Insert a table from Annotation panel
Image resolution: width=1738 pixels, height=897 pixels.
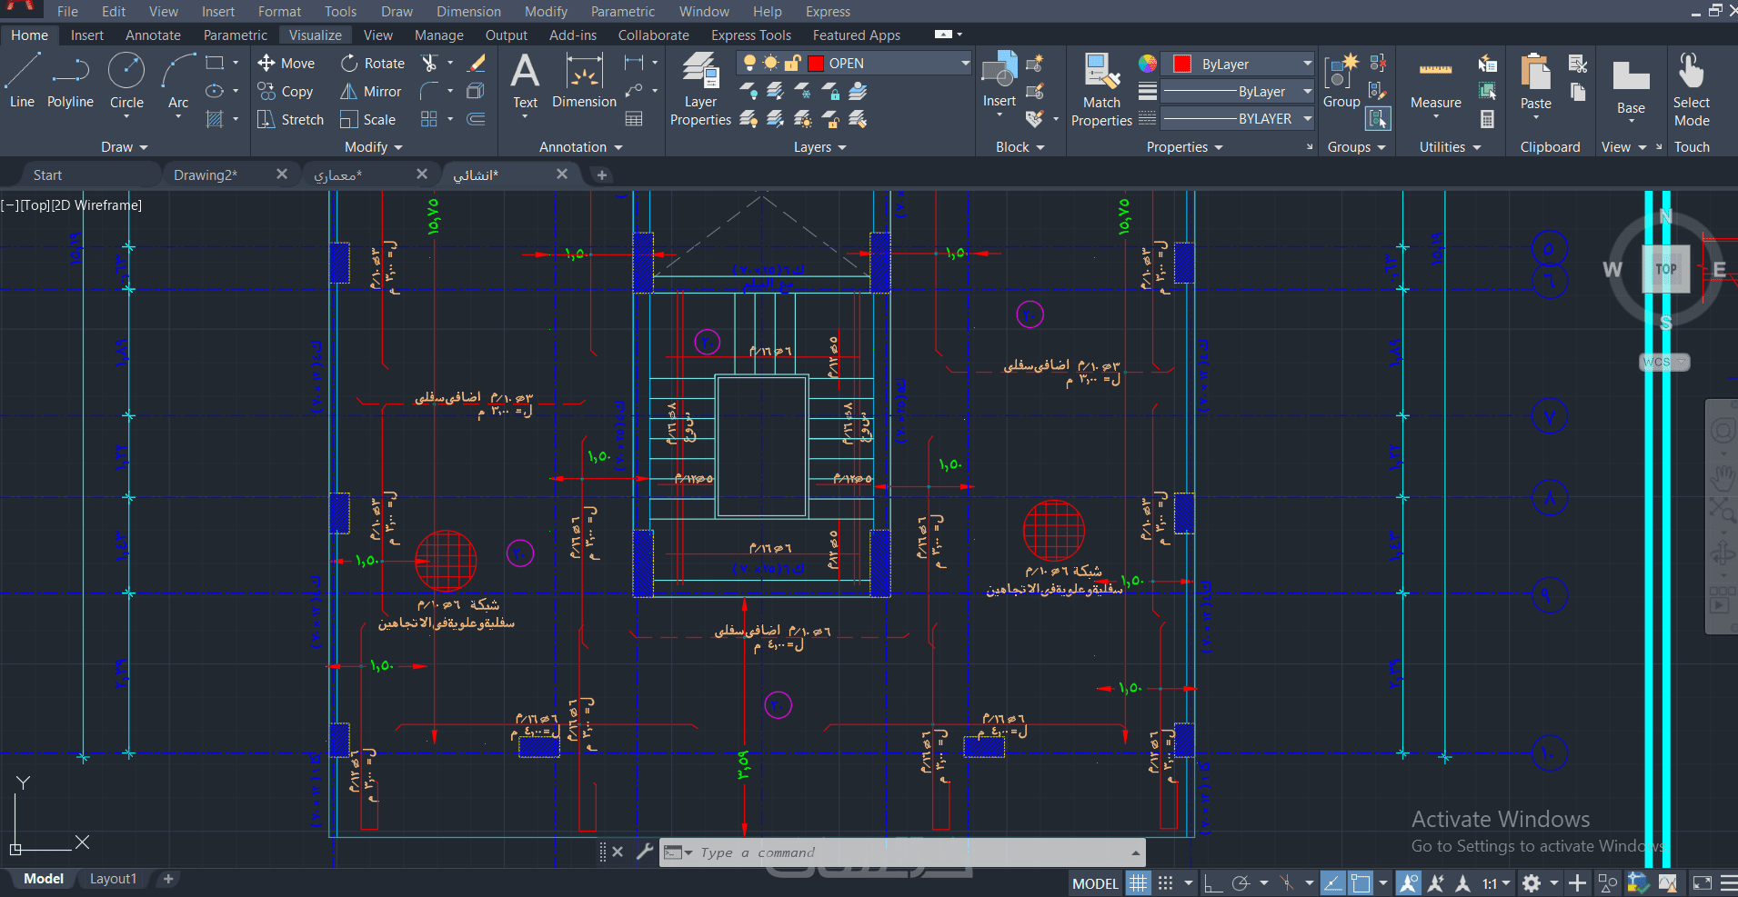click(634, 119)
